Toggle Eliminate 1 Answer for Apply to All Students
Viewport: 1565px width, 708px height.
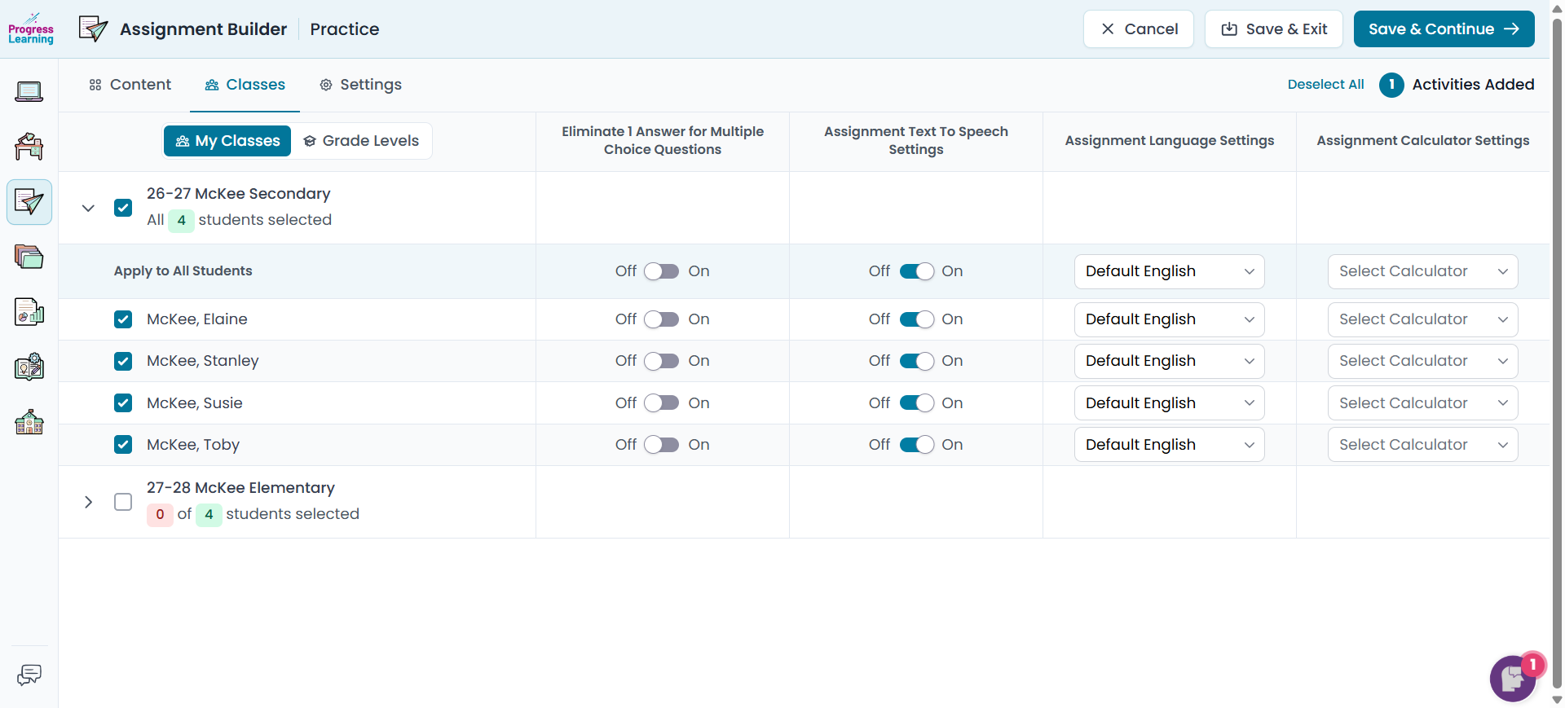[661, 271]
